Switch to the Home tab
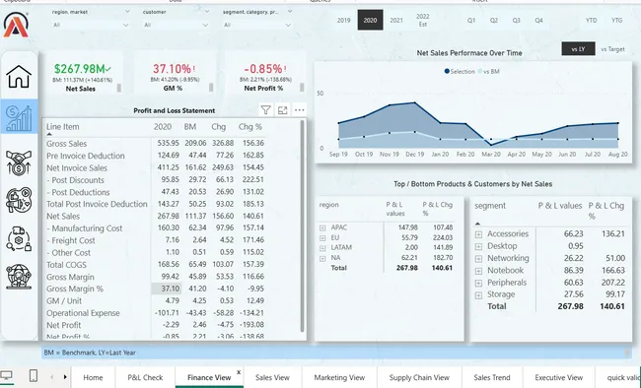641x388 pixels. coord(94,377)
